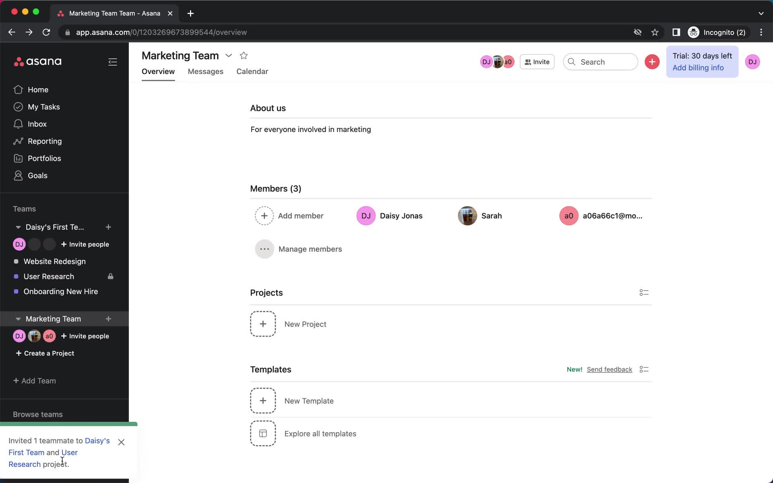This screenshot has width=773, height=483.
Task: Click plus icon next to Marketing Team in sidebar
Action: (108, 319)
